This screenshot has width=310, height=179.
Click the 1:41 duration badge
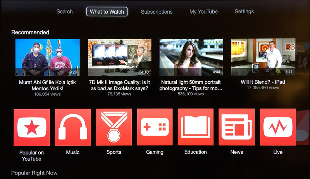289,72
